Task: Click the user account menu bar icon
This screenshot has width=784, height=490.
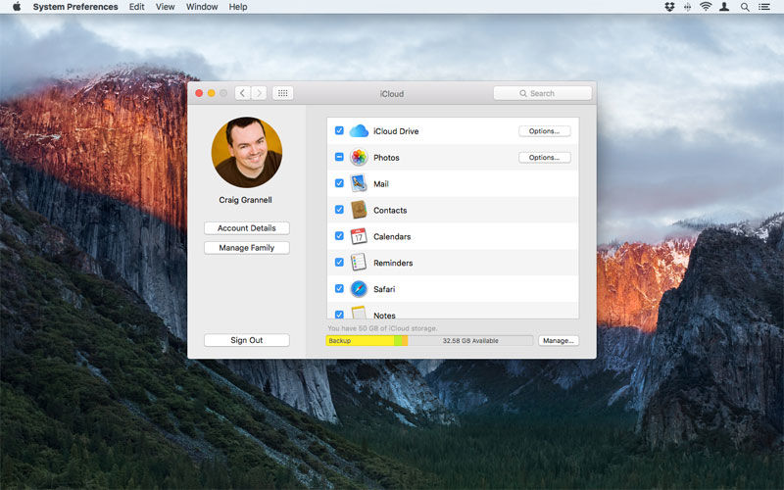Action: tap(724, 7)
